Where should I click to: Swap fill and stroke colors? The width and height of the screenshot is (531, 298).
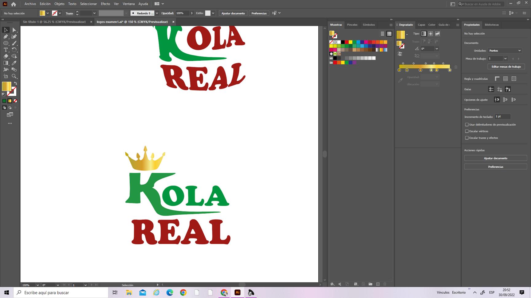(x=15, y=83)
